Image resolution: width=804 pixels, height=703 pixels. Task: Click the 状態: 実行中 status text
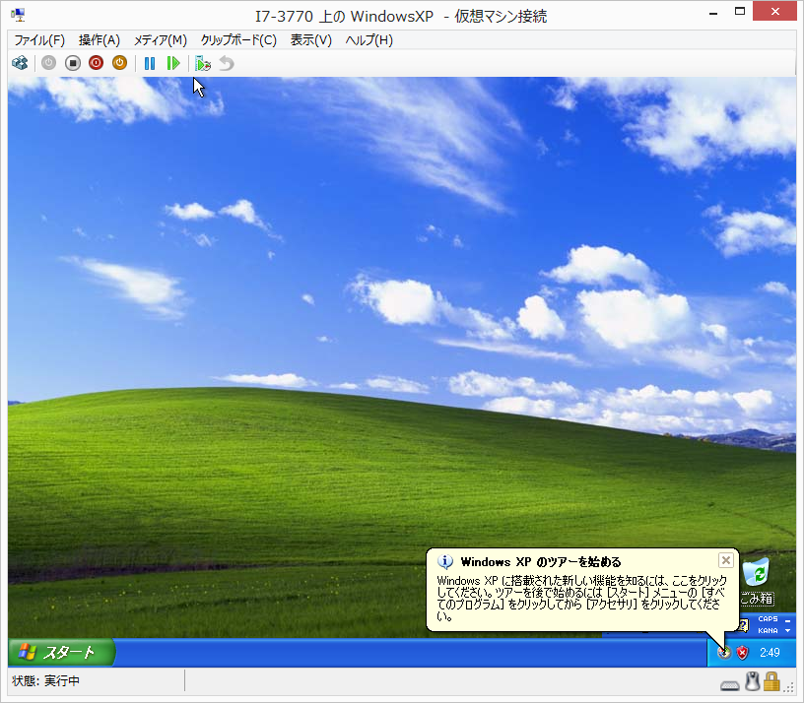coord(45,681)
